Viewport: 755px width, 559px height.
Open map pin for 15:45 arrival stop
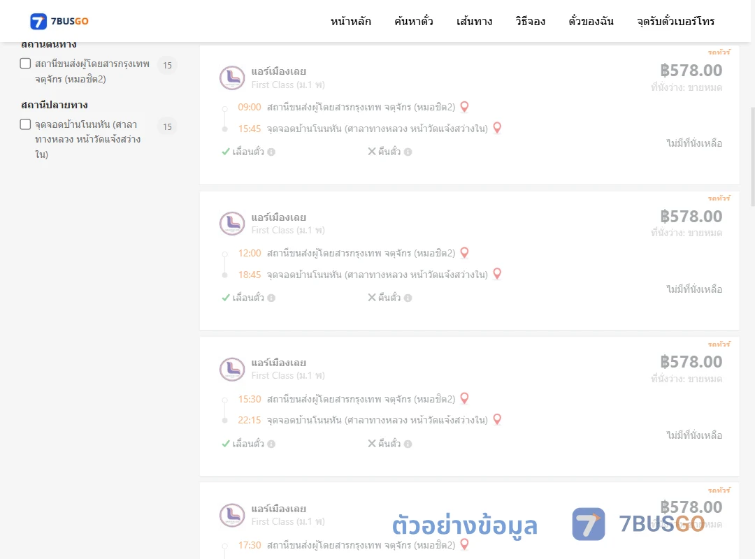[x=498, y=128]
